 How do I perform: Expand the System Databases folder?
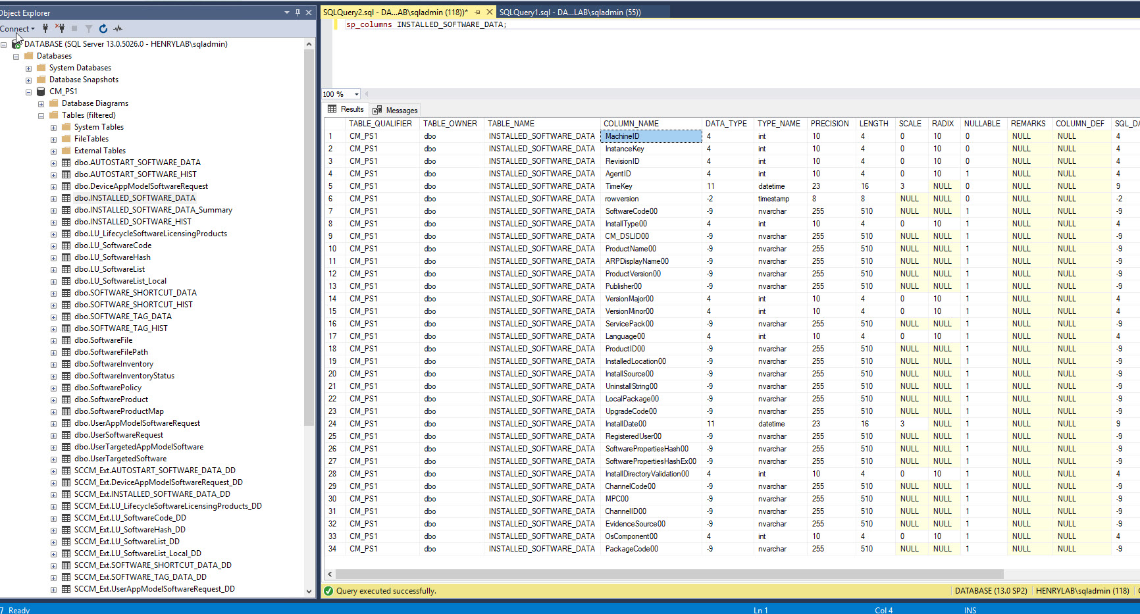click(28, 67)
